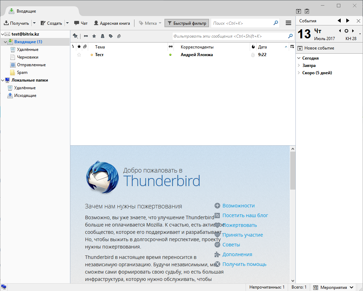The image size is (363, 291).
Task: Click message pane scrollbar down arrow
Action: (293, 281)
